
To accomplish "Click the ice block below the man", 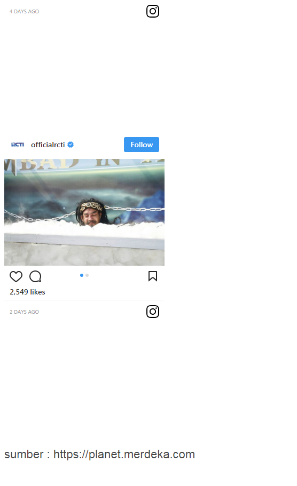I will 84,253.
